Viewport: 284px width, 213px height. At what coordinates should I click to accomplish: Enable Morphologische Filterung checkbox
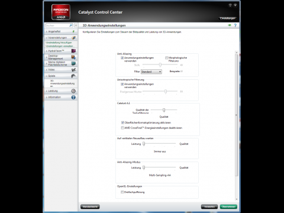(x=166, y=58)
